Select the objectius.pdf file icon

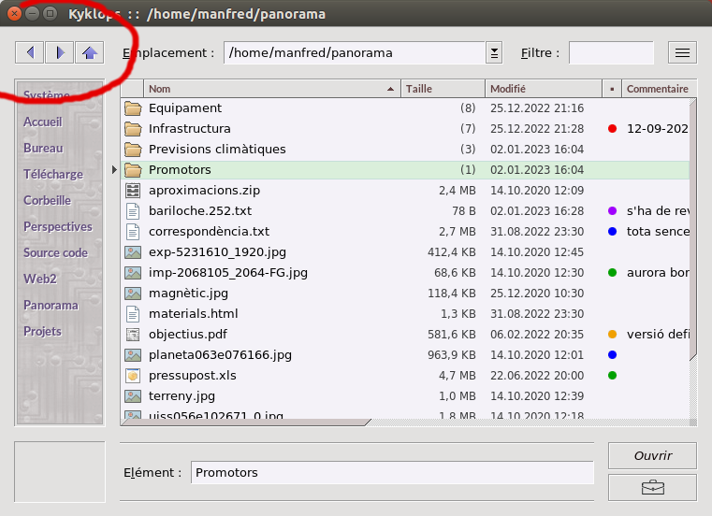tap(133, 335)
